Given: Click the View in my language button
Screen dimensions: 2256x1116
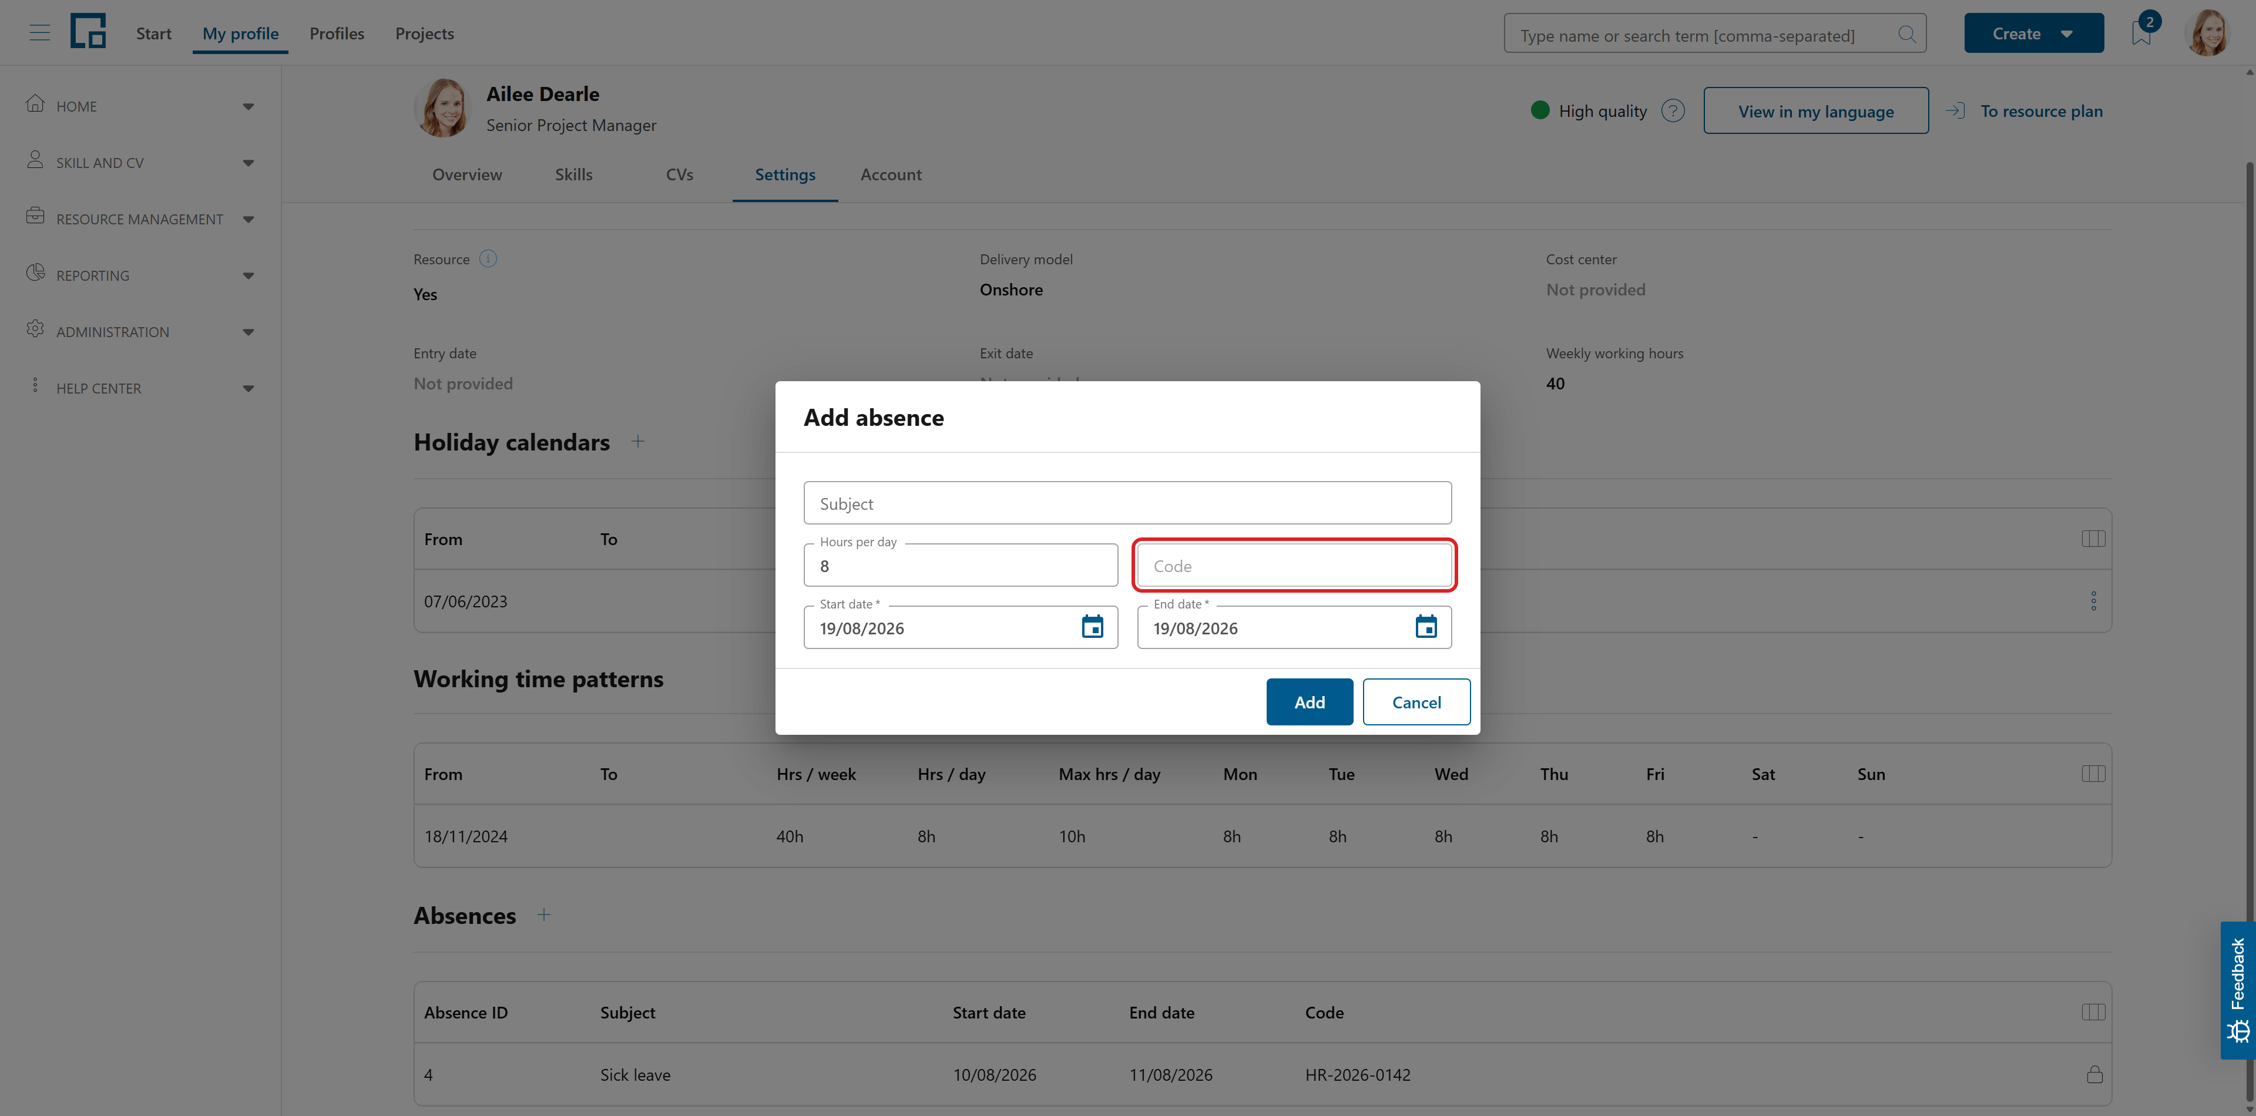Looking at the screenshot, I should point(1815,111).
